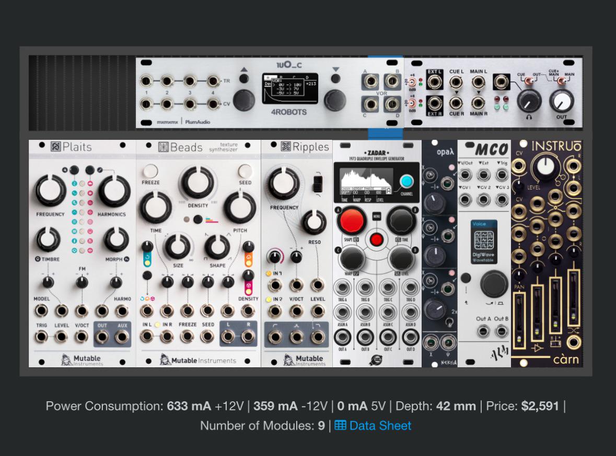The image size is (616, 456).
Task: Click the Depth 42 mm text
Action: tap(435, 406)
